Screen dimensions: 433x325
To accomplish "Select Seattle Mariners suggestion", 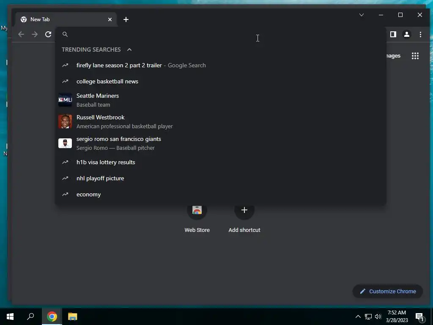I will (x=221, y=100).
